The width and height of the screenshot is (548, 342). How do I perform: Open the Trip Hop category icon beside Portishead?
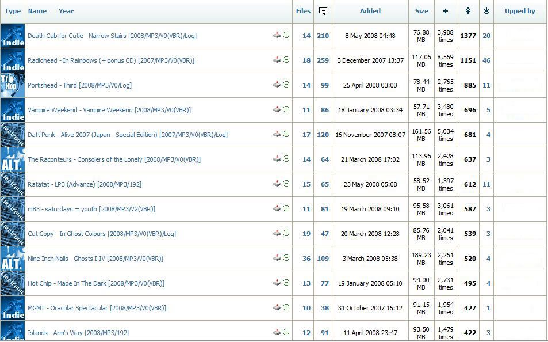coord(13,85)
